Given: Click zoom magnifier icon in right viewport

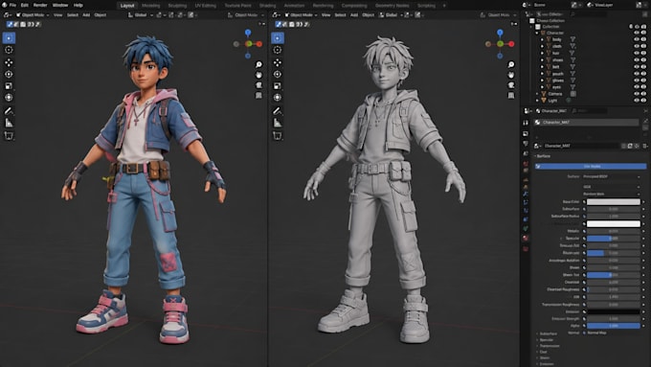Looking at the screenshot, I should pyautogui.click(x=511, y=64).
